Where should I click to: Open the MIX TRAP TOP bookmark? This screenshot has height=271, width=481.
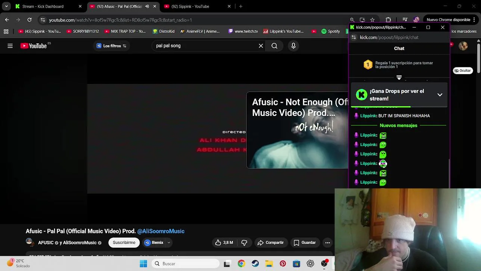(x=125, y=31)
